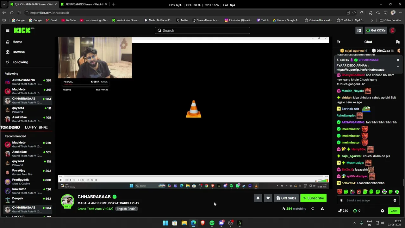Expand the pinned chat message chevron

click(x=398, y=66)
